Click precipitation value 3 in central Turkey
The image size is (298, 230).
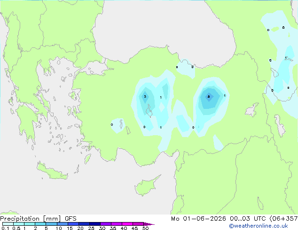click(x=145, y=97)
